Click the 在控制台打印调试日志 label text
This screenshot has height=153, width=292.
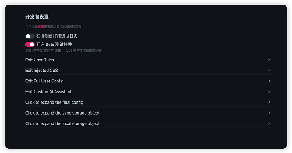coord(57,36)
